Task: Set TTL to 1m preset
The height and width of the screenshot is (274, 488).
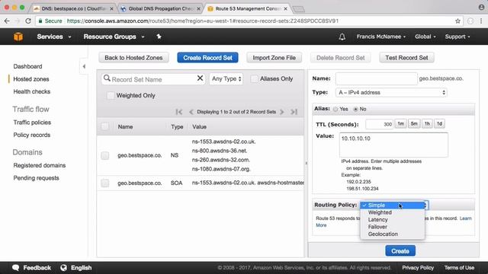Action: click(400, 123)
